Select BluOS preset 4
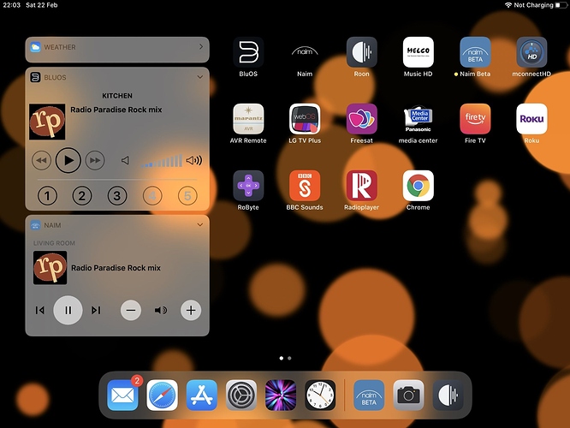 [x=152, y=196]
